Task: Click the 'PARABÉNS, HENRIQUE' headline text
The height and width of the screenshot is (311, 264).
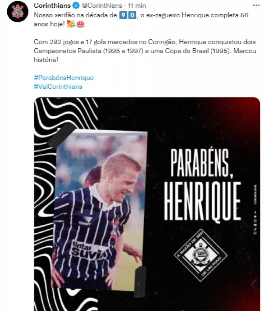Action: [202, 184]
